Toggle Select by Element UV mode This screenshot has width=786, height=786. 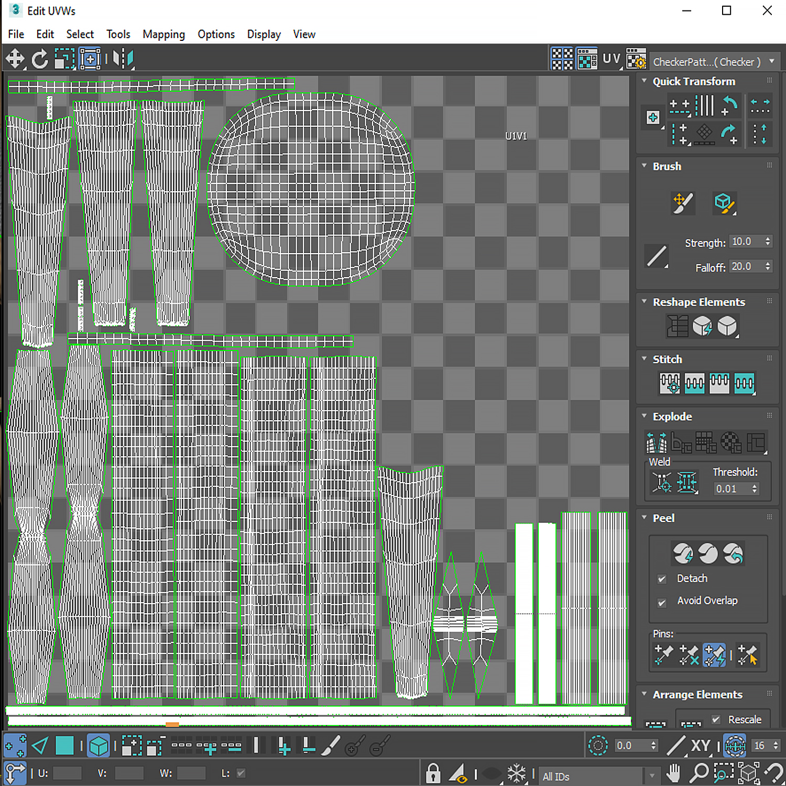[99, 745]
